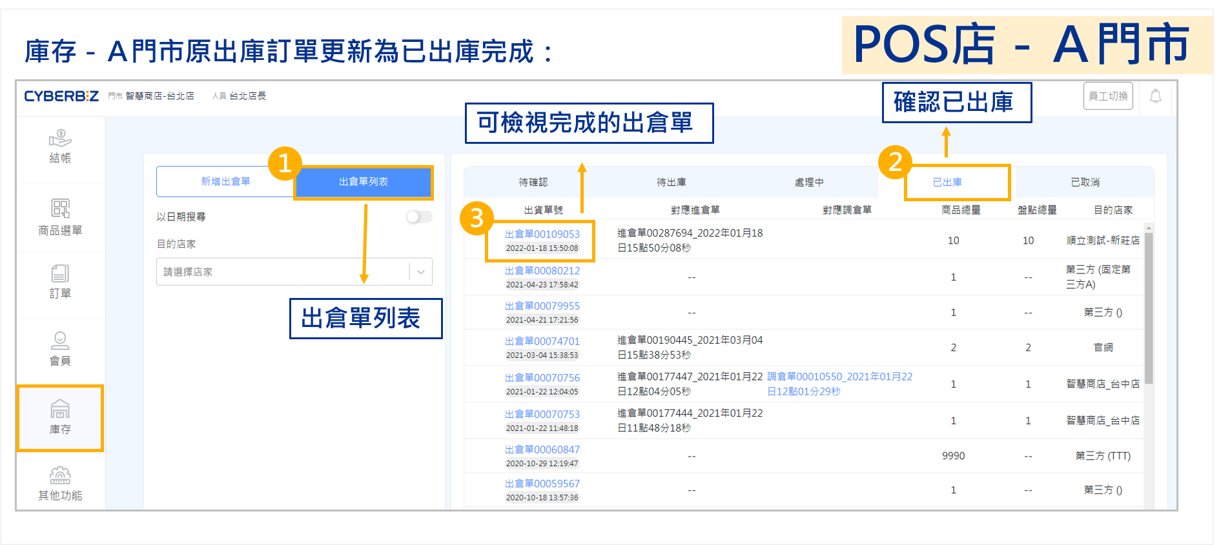1221x545 pixels.
Task: Open shipment link 出倉單00060847
Action: (542, 450)
